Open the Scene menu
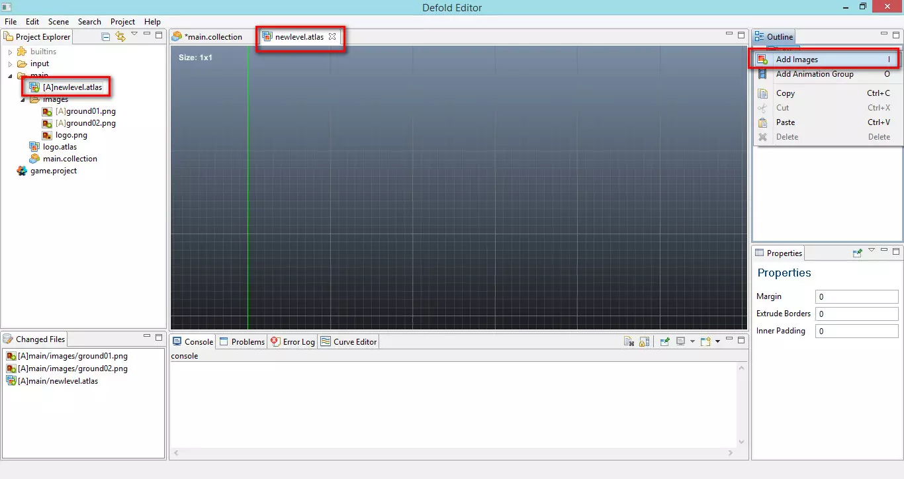This screenshot has height=479, width=904. pyautogui.click(x=58, y=22)
